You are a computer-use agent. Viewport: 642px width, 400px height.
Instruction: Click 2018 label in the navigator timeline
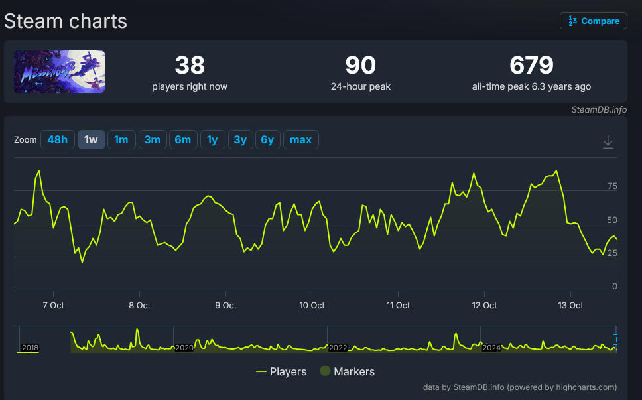click(x=30, y=348)
